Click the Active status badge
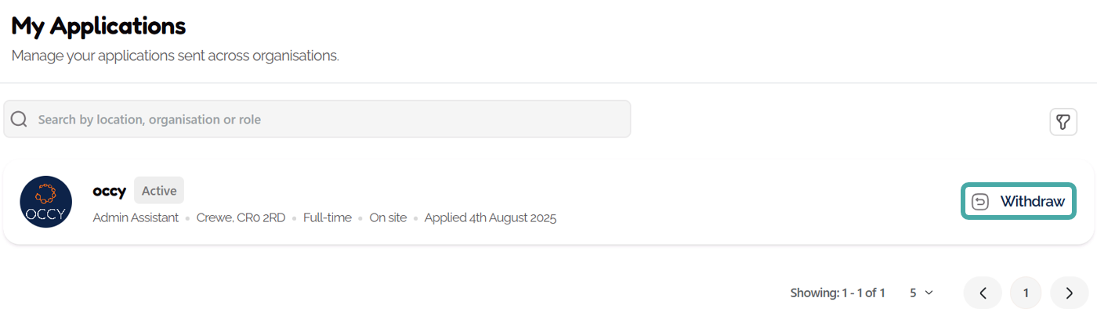Screen dimensions: 1097x316 [159, 191]
